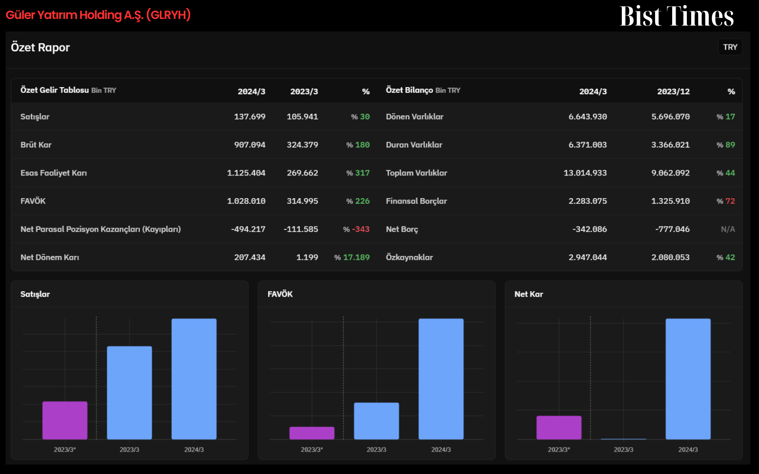Click the 2023/12 column header
Viewport: 759px width, 474px height.
(673, 91)
